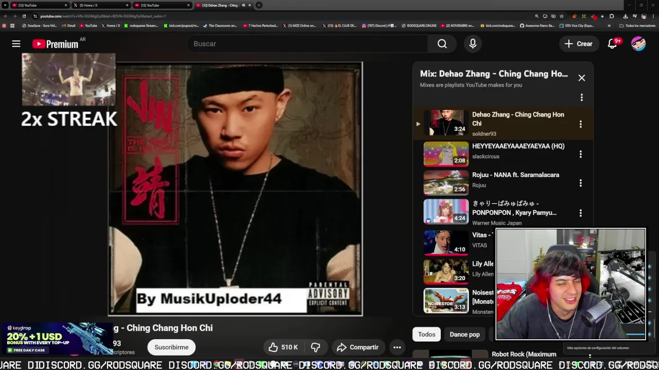Click the keydrop advertisement banner
The image size is (659, 370).
57,339
